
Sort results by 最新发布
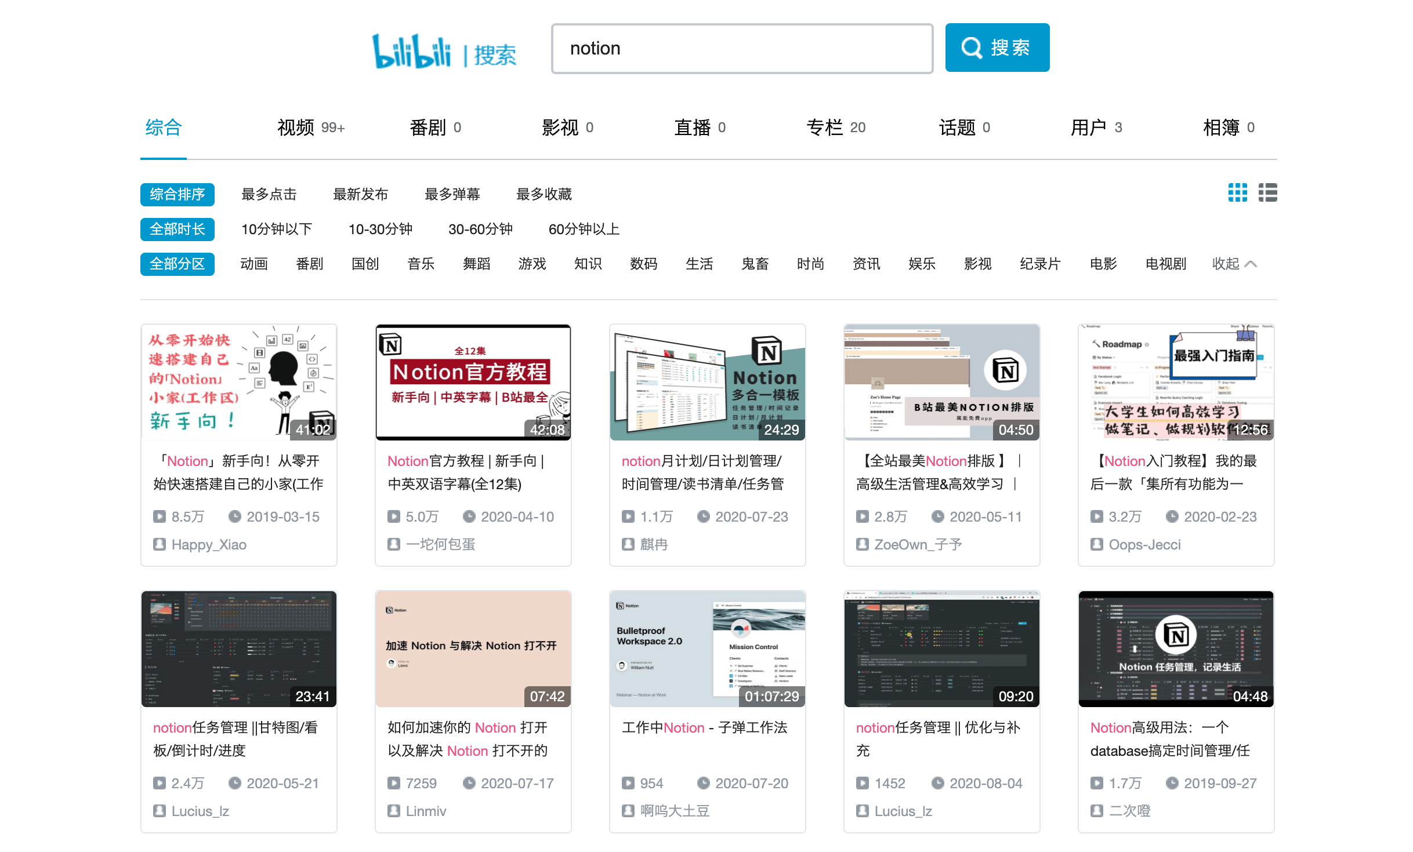pyautogui.click(x=361, y=195)
